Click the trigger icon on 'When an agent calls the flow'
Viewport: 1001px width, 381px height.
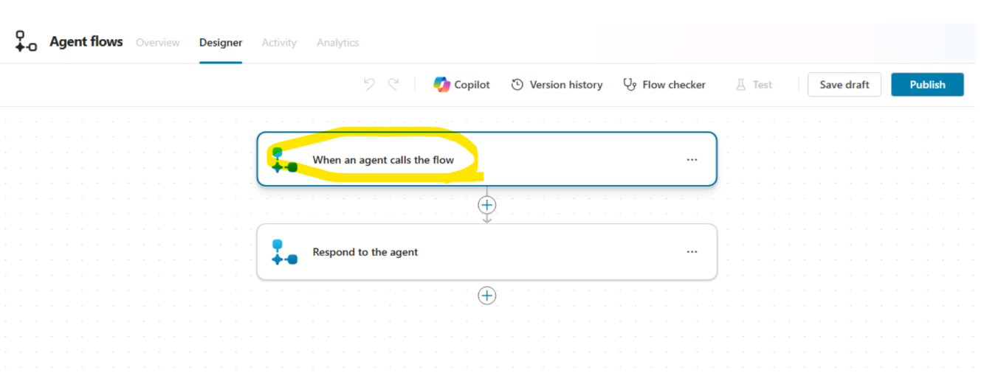(283, 160)
